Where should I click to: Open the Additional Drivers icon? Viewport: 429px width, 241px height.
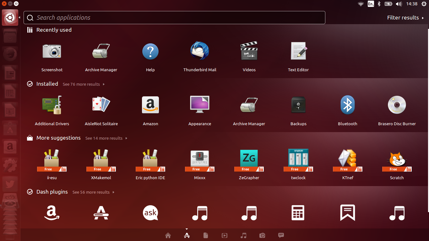coord(52,105)
